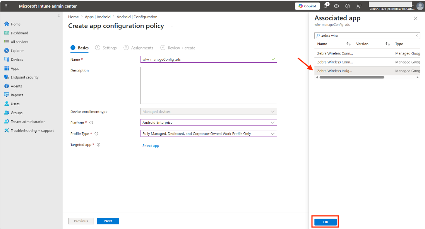Click the horizontal scrollbar in app list
This screenshot has height=229, width=425.
(x=352, y=77)
